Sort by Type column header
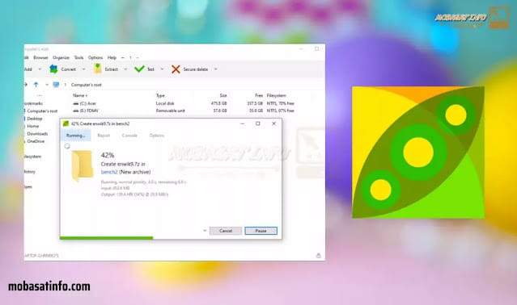This screenshot has width=517, height=305. click(x=160, y=95)
